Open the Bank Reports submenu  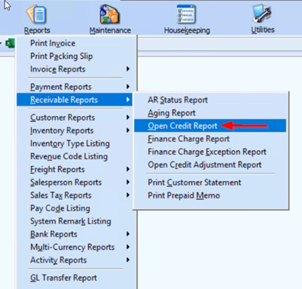75,234
